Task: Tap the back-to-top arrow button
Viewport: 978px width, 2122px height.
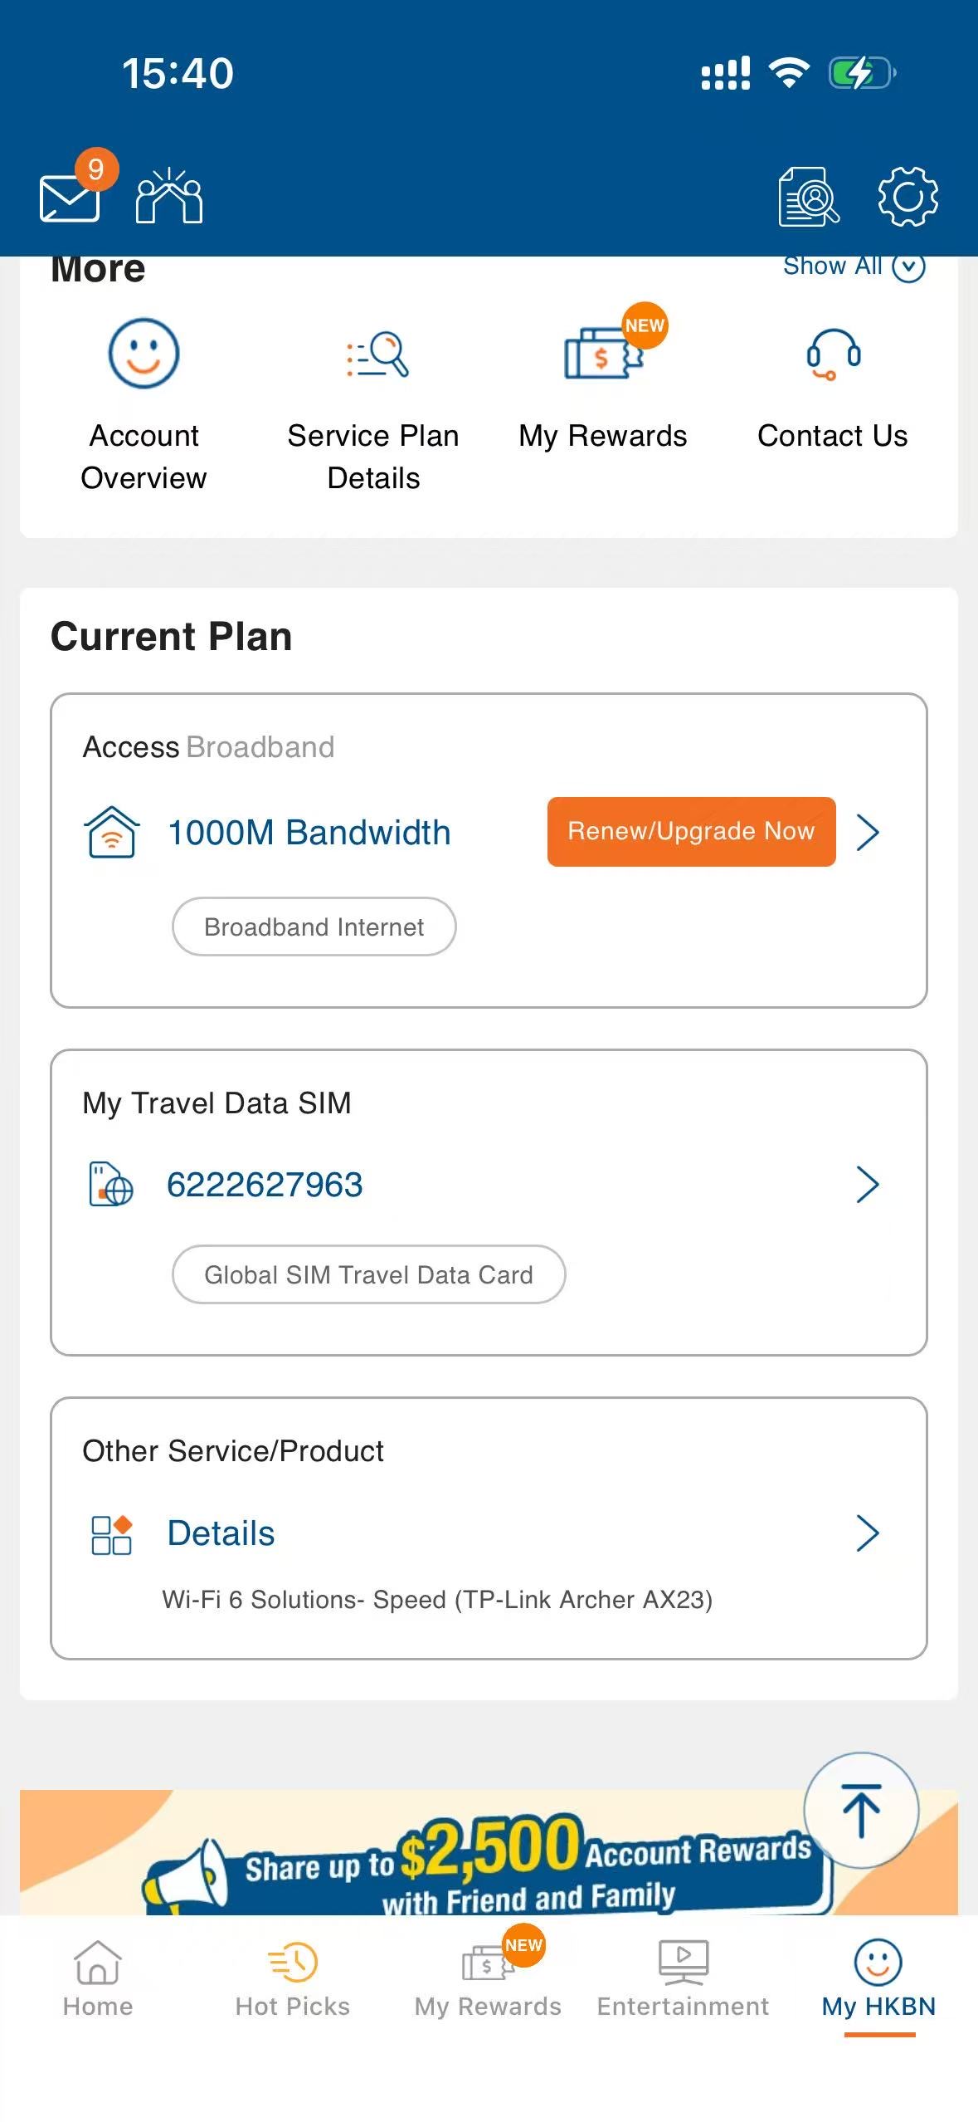Action: [x=861, y=1810]
